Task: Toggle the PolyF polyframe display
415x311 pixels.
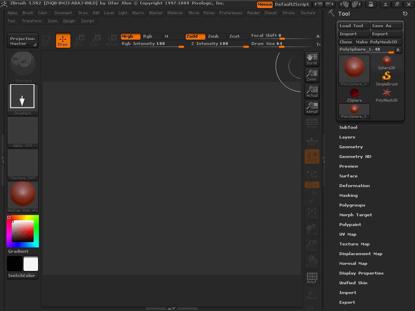Action: point(312,278)
